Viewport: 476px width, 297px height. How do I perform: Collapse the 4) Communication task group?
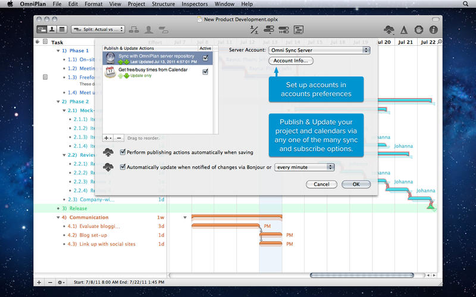click(x=57, y=217)
